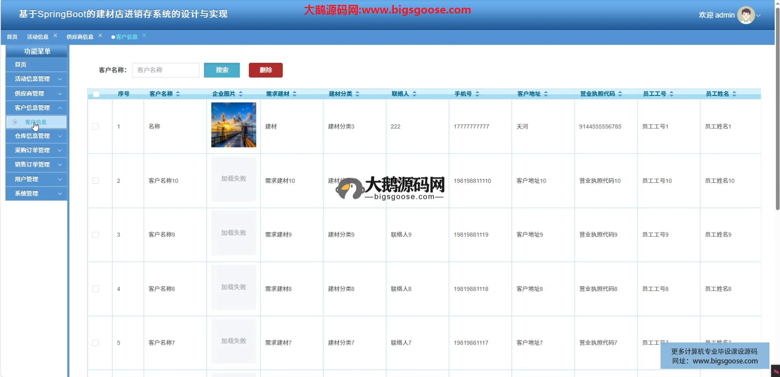Expand the 活动信息管理 menu
Image resolution: width=780 pixels, height=377 pixels.
pos(37,79)
